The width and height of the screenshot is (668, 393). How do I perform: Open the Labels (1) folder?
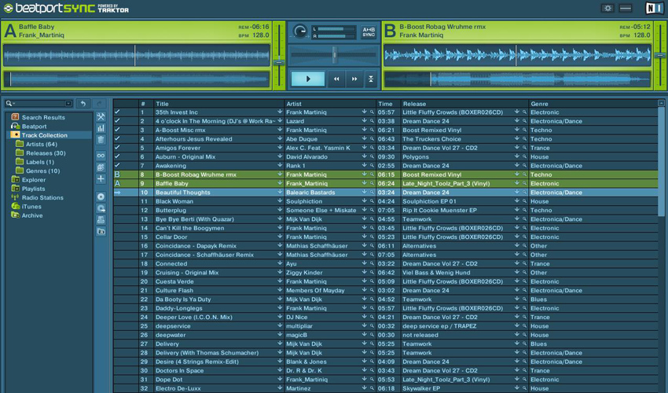(39, 162)
